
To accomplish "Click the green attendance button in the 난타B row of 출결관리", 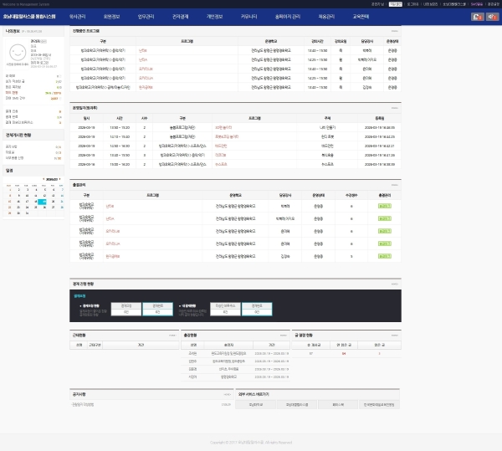I will click(385, 206).
